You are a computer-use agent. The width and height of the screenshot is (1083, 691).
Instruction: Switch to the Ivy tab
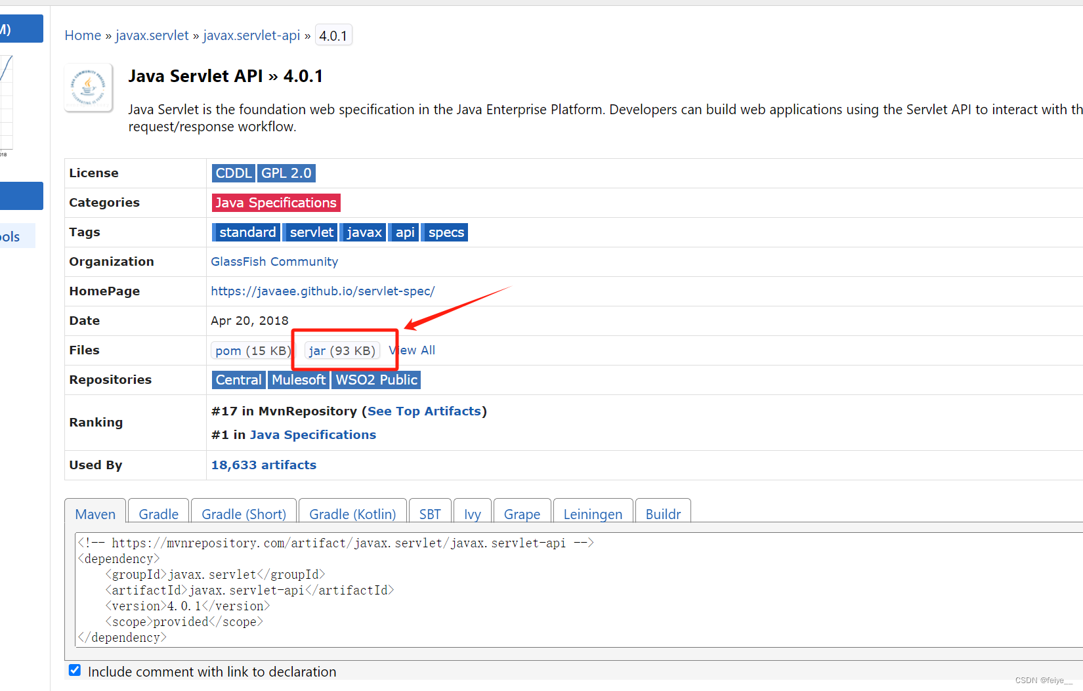point(473,513)
